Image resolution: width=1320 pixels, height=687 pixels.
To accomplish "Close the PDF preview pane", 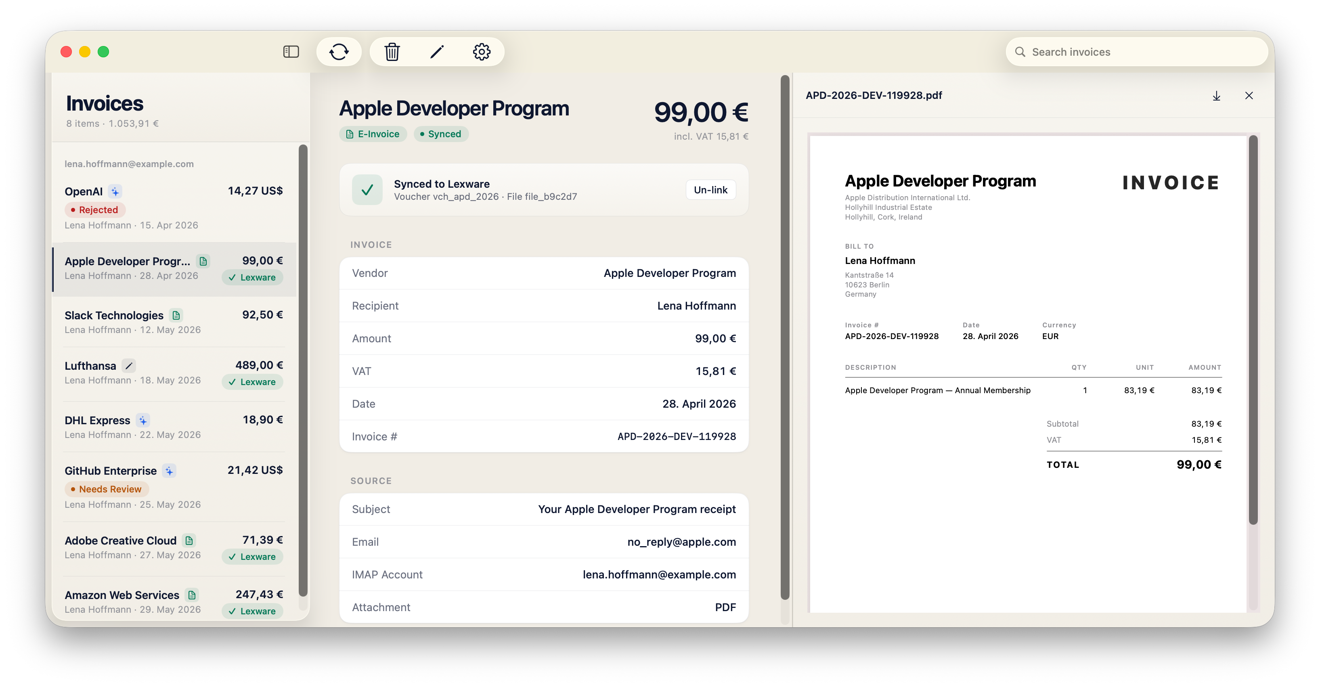I will coord(1248,96).
